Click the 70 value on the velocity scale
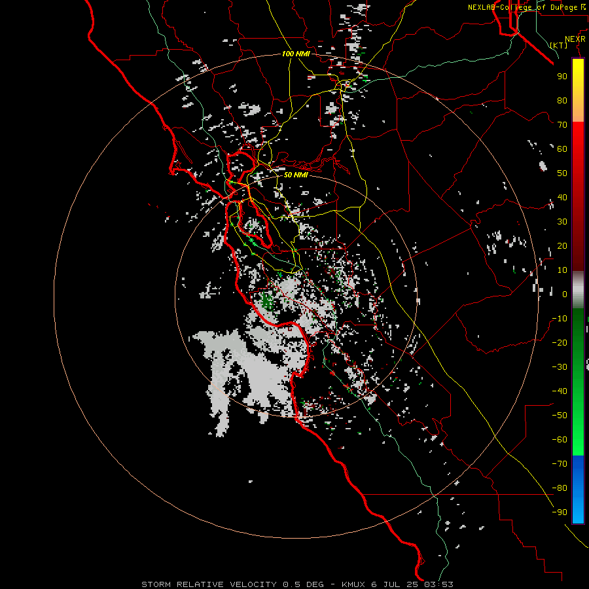This screenshot has height=589, width=589. tap(562, 125)
